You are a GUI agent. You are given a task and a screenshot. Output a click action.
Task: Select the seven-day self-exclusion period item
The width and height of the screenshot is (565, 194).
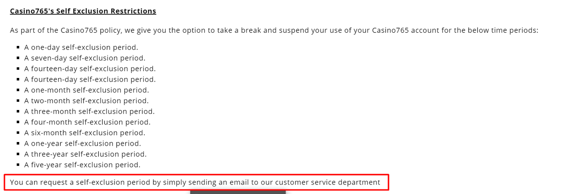[85, 58]
